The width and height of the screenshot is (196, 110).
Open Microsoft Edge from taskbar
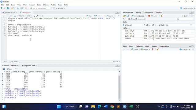[x=99, y=107]
